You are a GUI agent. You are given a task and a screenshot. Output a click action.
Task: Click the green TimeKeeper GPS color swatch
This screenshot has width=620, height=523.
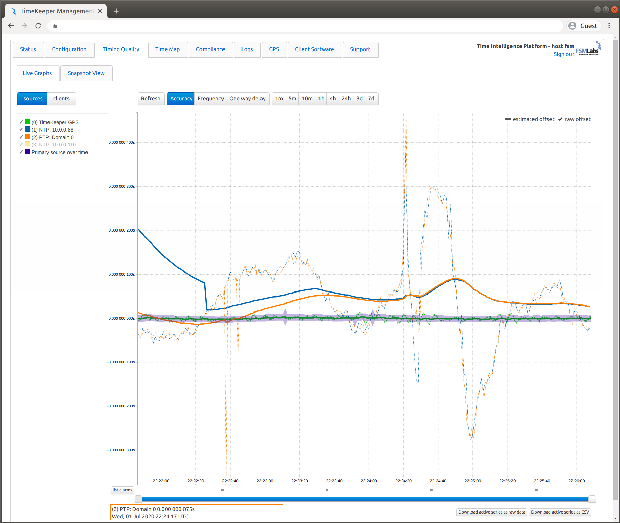tap(28, 122)
